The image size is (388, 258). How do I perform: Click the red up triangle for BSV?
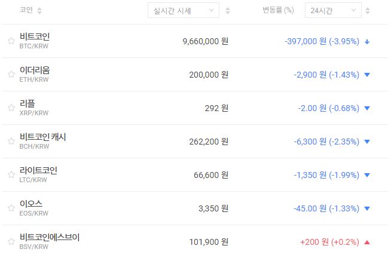tap(367, 242)
